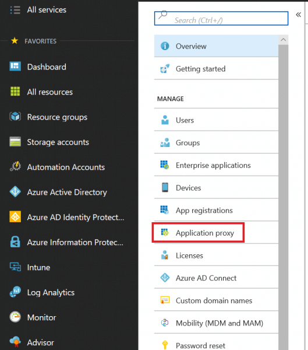Collapse the menu blade with double chevron
Image resolution: width=308 pixels, height=350 pixels.
[x=299, y=15]
